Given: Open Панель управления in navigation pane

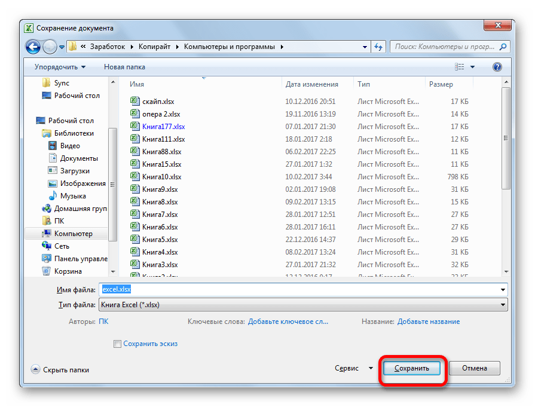Looking at the screenshot, I should 80,259.
